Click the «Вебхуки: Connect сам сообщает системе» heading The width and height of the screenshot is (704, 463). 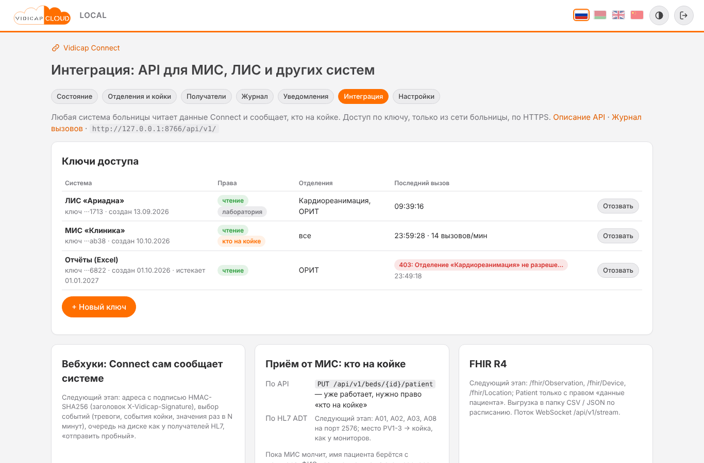(x=142, y=371)
